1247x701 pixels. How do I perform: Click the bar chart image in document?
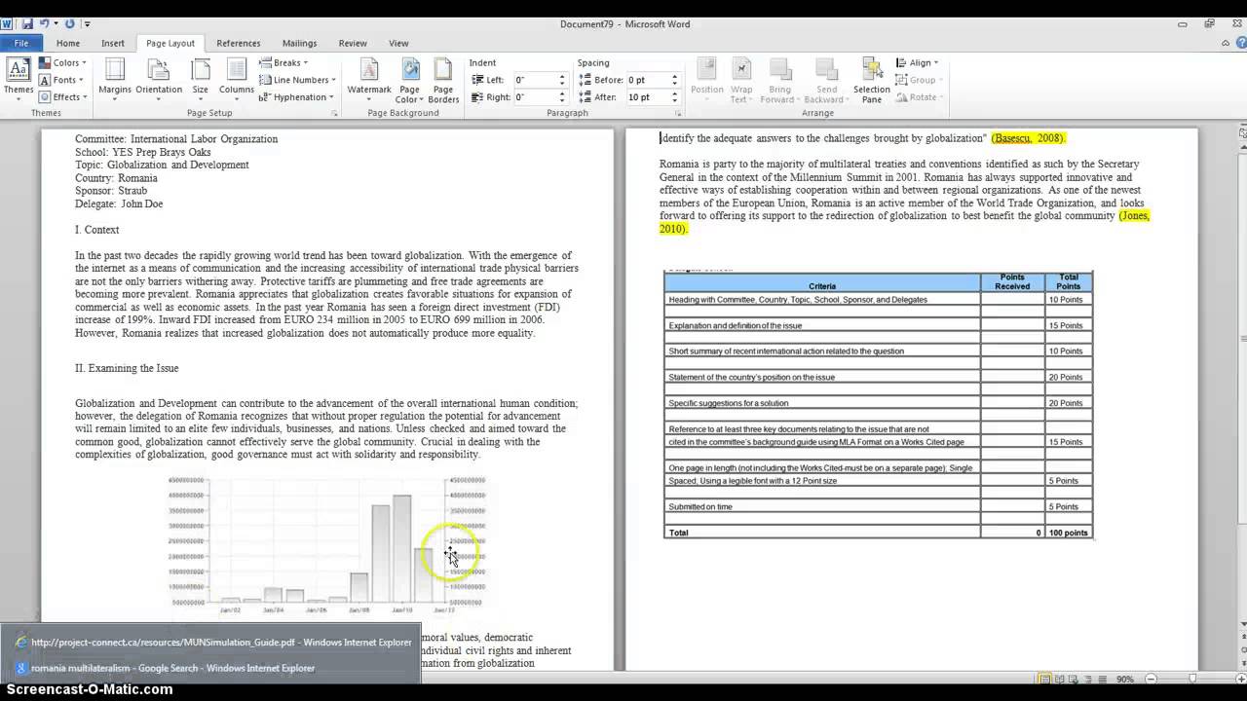pyautogui.click(x=327, y=545)
